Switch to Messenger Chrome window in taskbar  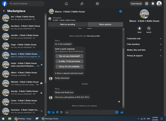coord(50,119)
